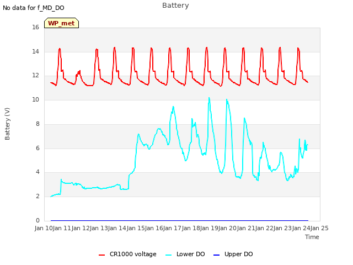Click the Jan 13 x-axis tick label
The width and height of the screenshot is (353, 265).
point(99,228)
